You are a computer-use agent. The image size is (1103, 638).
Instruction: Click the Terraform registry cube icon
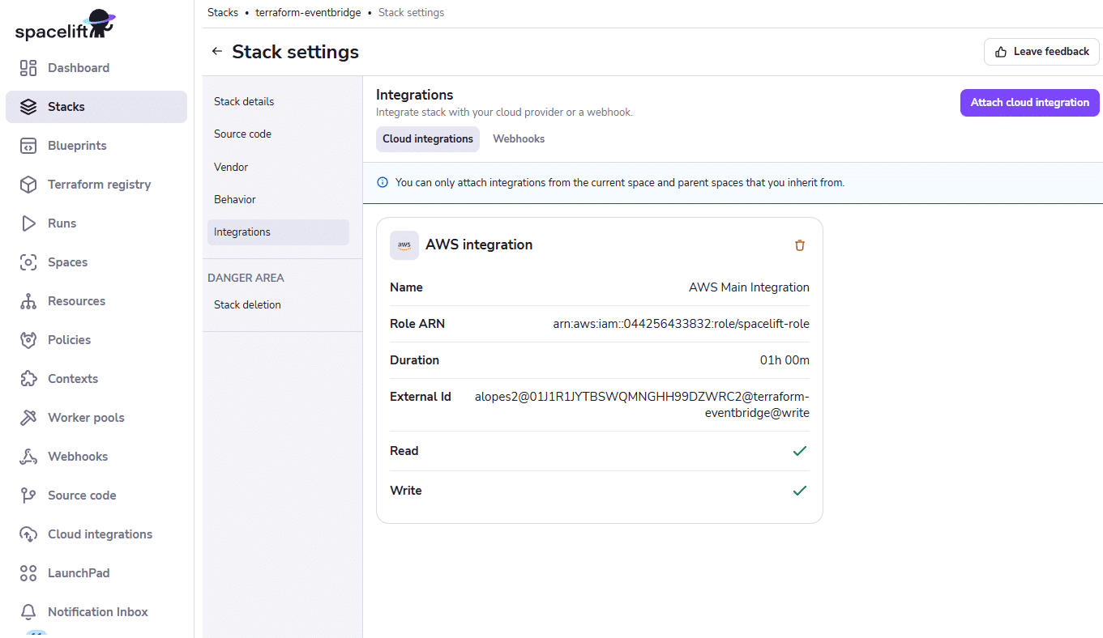(x=28, y=185)
